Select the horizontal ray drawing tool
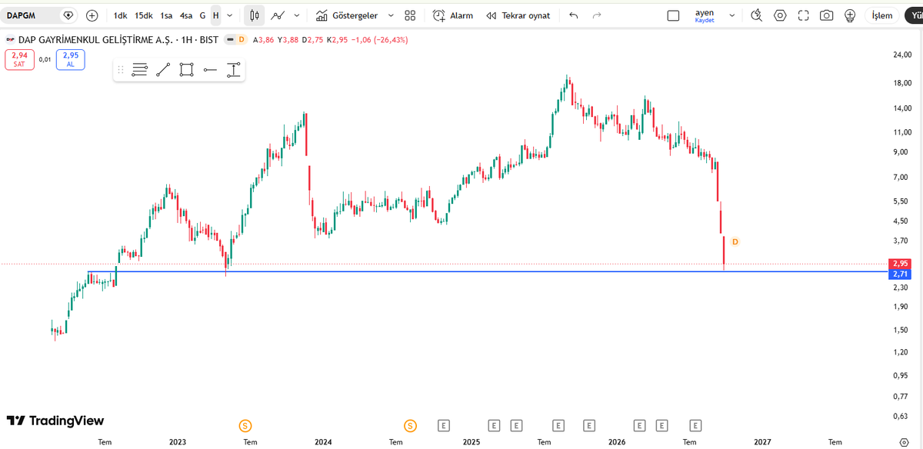The width and height of the screenshot is (923, 449). (x=210, y=70)
